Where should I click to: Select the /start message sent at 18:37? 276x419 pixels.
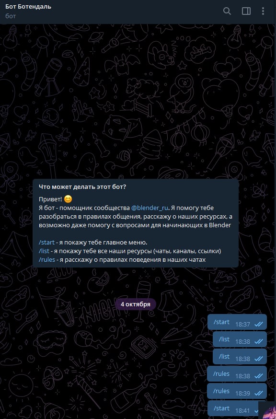click(x=237, y=322)
